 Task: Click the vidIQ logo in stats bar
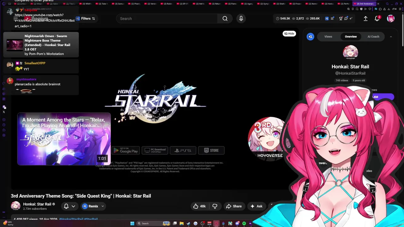[x=327, y=19]
